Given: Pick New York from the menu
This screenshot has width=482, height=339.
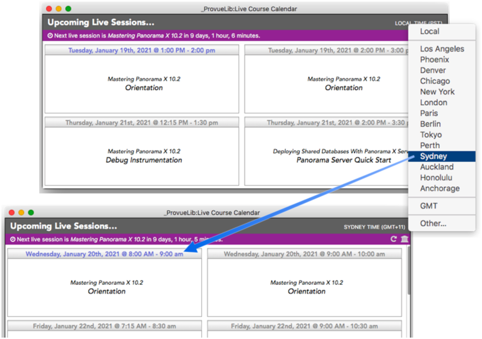Looking at the screenshot, I should 442,92.
